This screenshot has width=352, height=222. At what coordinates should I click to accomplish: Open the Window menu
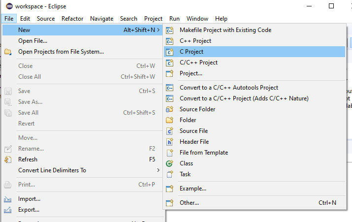coord(197,19)
